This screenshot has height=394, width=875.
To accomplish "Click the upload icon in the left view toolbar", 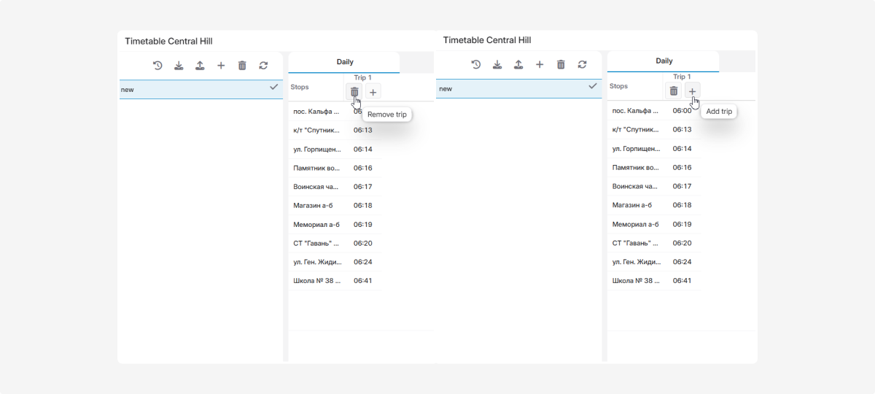I will [x=200, y=66].
